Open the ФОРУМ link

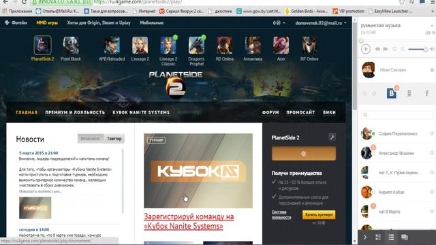pos(270,112)
